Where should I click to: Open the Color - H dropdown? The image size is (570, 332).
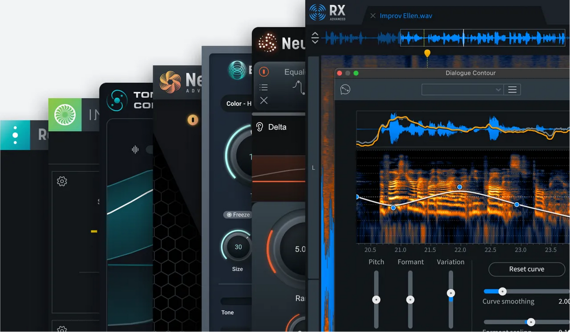[239, 104]
